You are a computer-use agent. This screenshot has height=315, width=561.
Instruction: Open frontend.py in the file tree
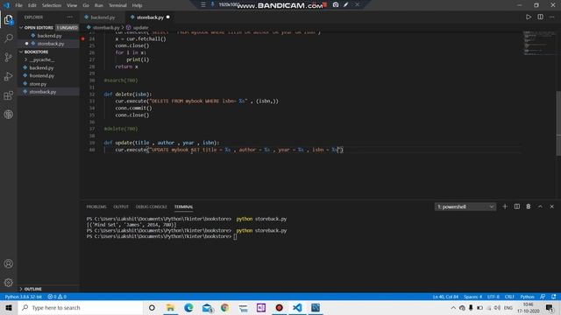[48, 76]
